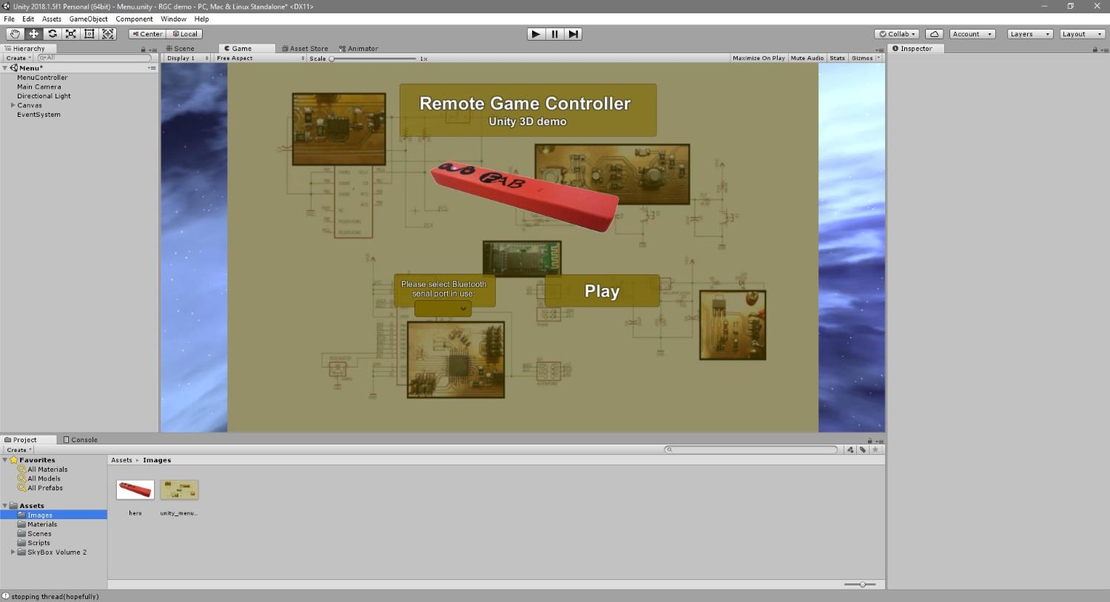
Task: Toggle Local coordinate handle mode
Action: (x=184, y=34)
